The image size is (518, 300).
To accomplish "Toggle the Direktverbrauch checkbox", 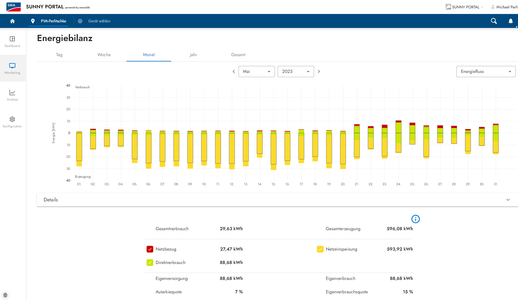I will (150, 263).
